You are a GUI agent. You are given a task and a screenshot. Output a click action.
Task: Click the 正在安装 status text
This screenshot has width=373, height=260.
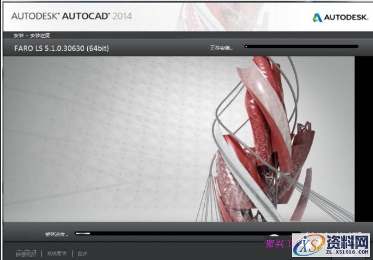coord(221,48)
